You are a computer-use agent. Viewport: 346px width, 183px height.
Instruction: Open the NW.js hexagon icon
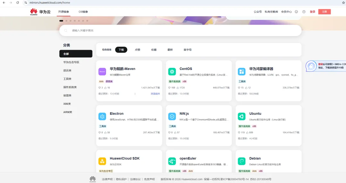coord(172,117)
